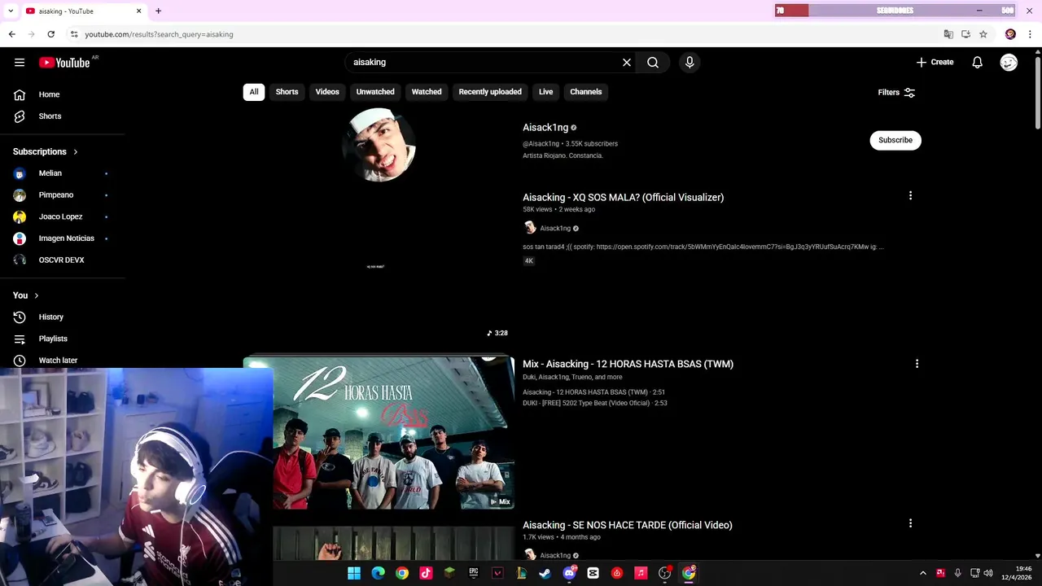Select the Videos filter chip
This screenshot has width=1042, height=586.
(x=327, y=92)
